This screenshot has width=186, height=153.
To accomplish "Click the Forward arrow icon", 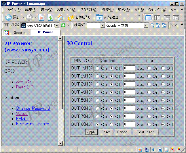I will (29, 18).
